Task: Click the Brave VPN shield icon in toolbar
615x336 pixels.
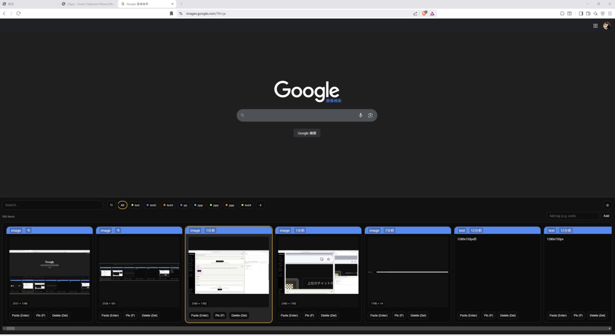Action: coord(603,13)
